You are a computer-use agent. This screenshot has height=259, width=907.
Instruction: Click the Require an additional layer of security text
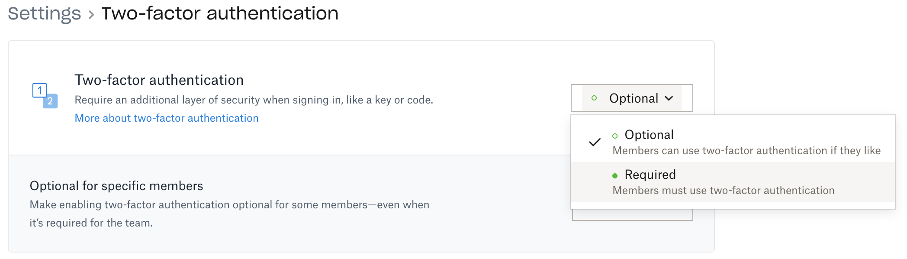click(x=254, y=100)
